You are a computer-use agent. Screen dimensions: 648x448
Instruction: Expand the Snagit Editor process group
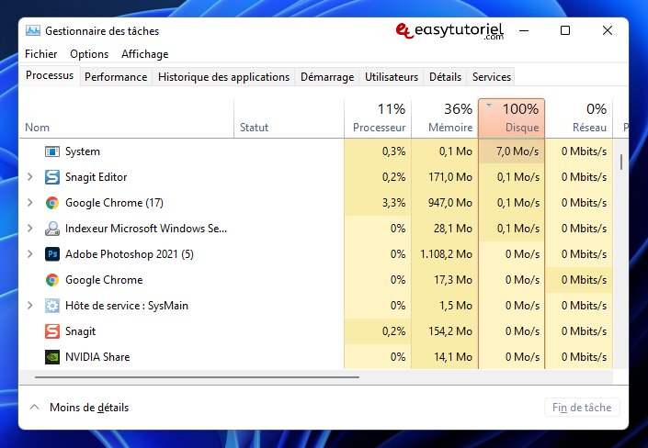pos(29,177)
